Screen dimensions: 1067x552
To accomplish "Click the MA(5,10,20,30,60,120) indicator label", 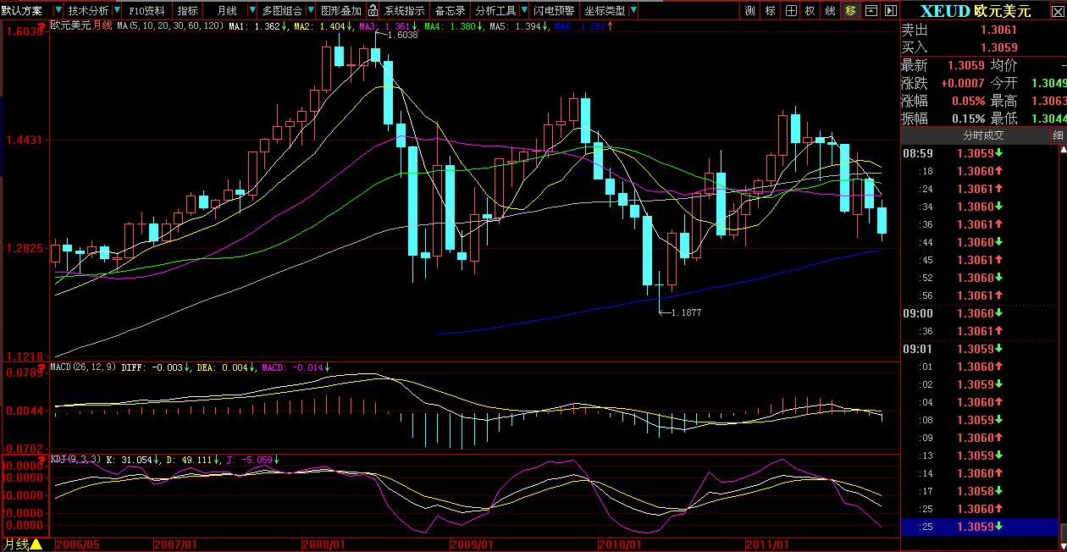I will tap(169, 26).
